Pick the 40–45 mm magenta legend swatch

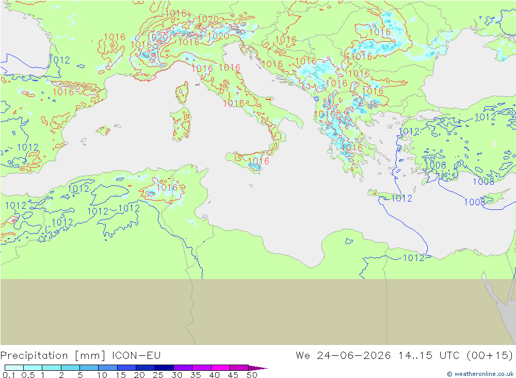tap(220, 368)
